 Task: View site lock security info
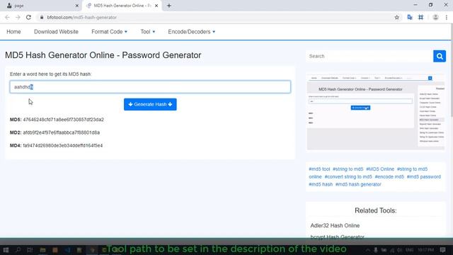coord(42,17)
